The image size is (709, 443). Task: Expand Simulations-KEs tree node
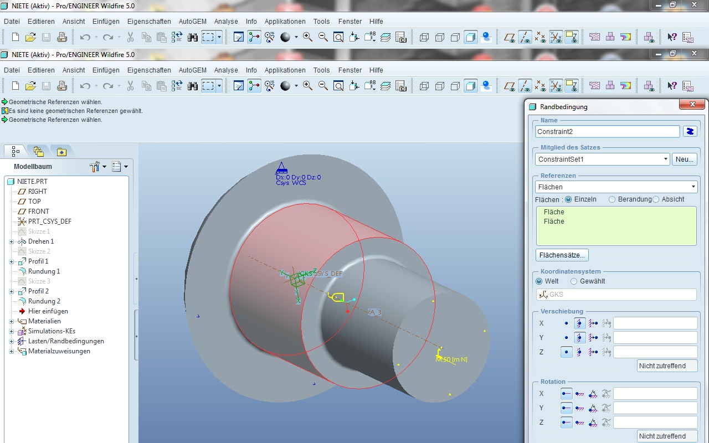tap(12, 332)
